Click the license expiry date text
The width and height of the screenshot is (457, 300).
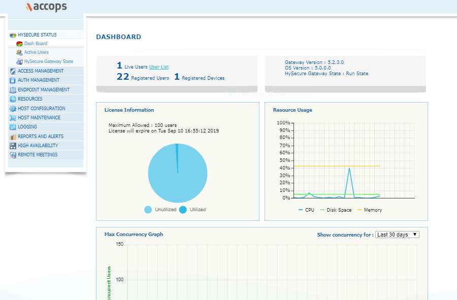(x=164, y=131)
